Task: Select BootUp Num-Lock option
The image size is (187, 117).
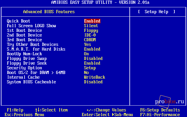Action: point(24,54)
